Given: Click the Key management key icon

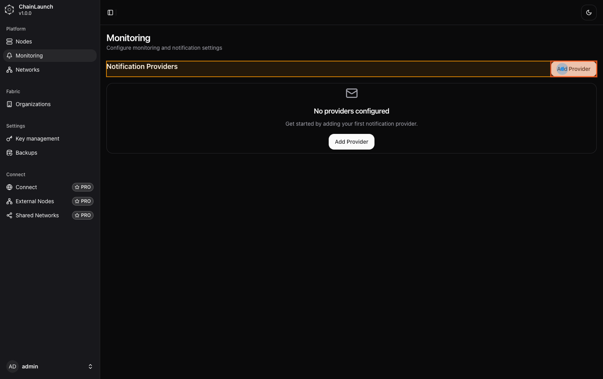Looking at the screenshot, I should tap(9, 139).
